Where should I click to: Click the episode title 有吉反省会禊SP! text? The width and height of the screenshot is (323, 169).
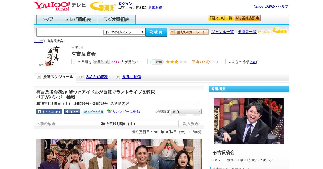tap(96, 95)
